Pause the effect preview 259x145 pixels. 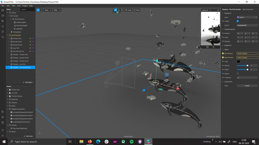(3, 21)
